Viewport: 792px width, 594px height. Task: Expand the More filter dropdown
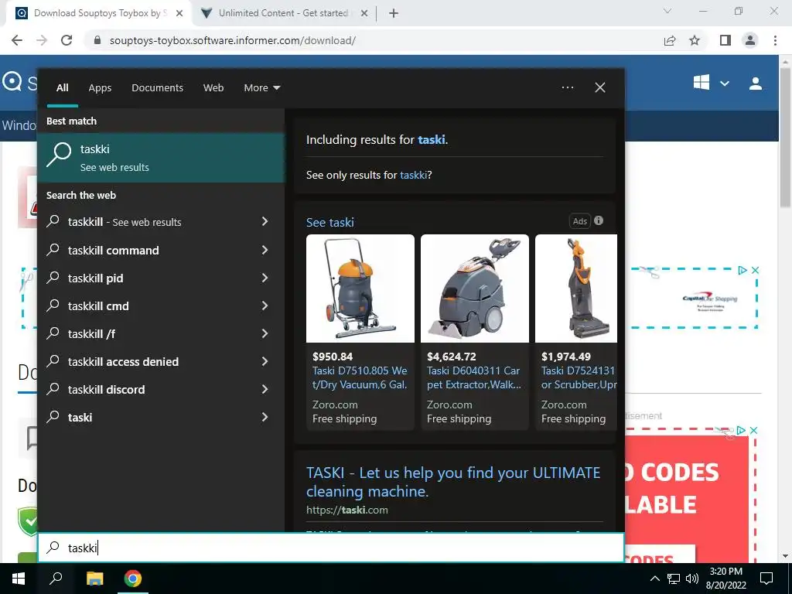click(x=261, y=88)
